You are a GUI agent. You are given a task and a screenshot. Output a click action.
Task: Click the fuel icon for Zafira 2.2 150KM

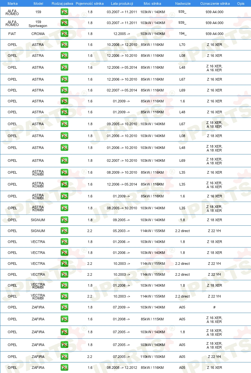pos(64,357)
